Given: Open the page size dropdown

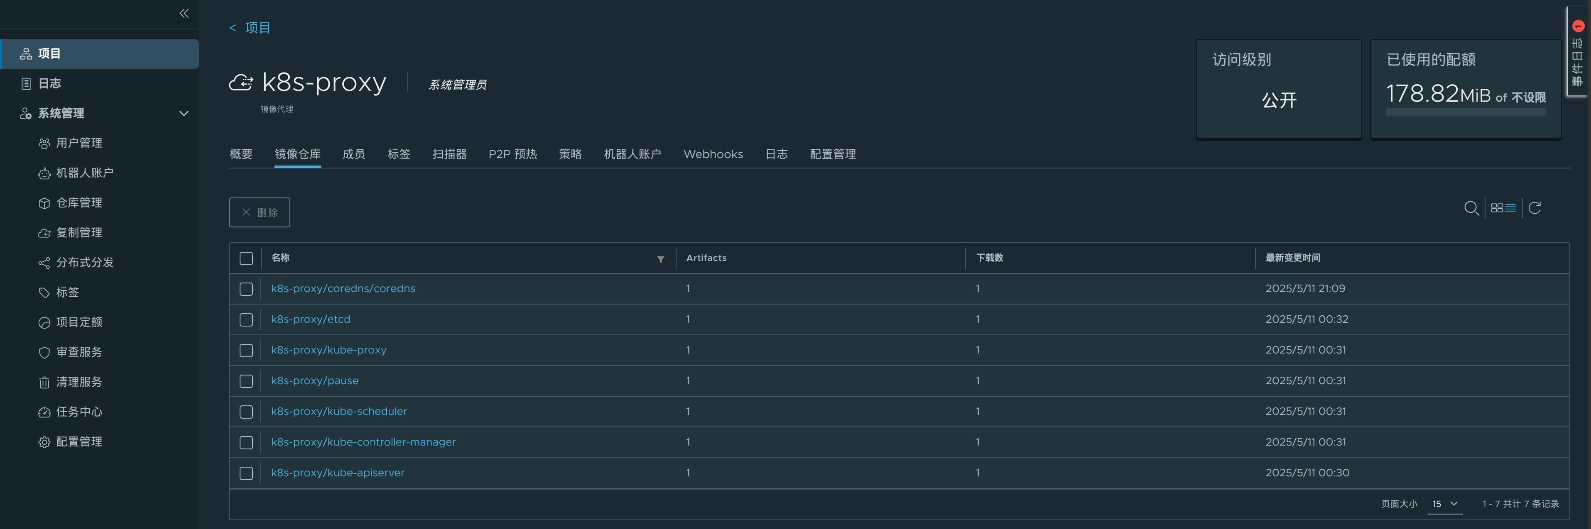Looking at the screenshot, I should point(1445,504).
